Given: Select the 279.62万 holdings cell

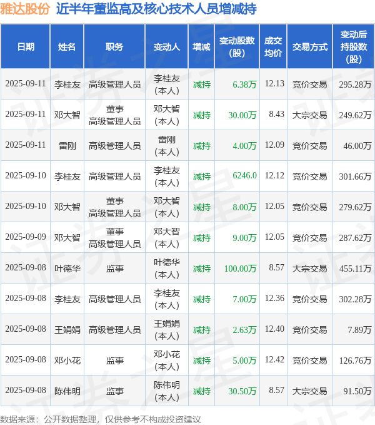Looking at the screenshot, I should 355,207.
